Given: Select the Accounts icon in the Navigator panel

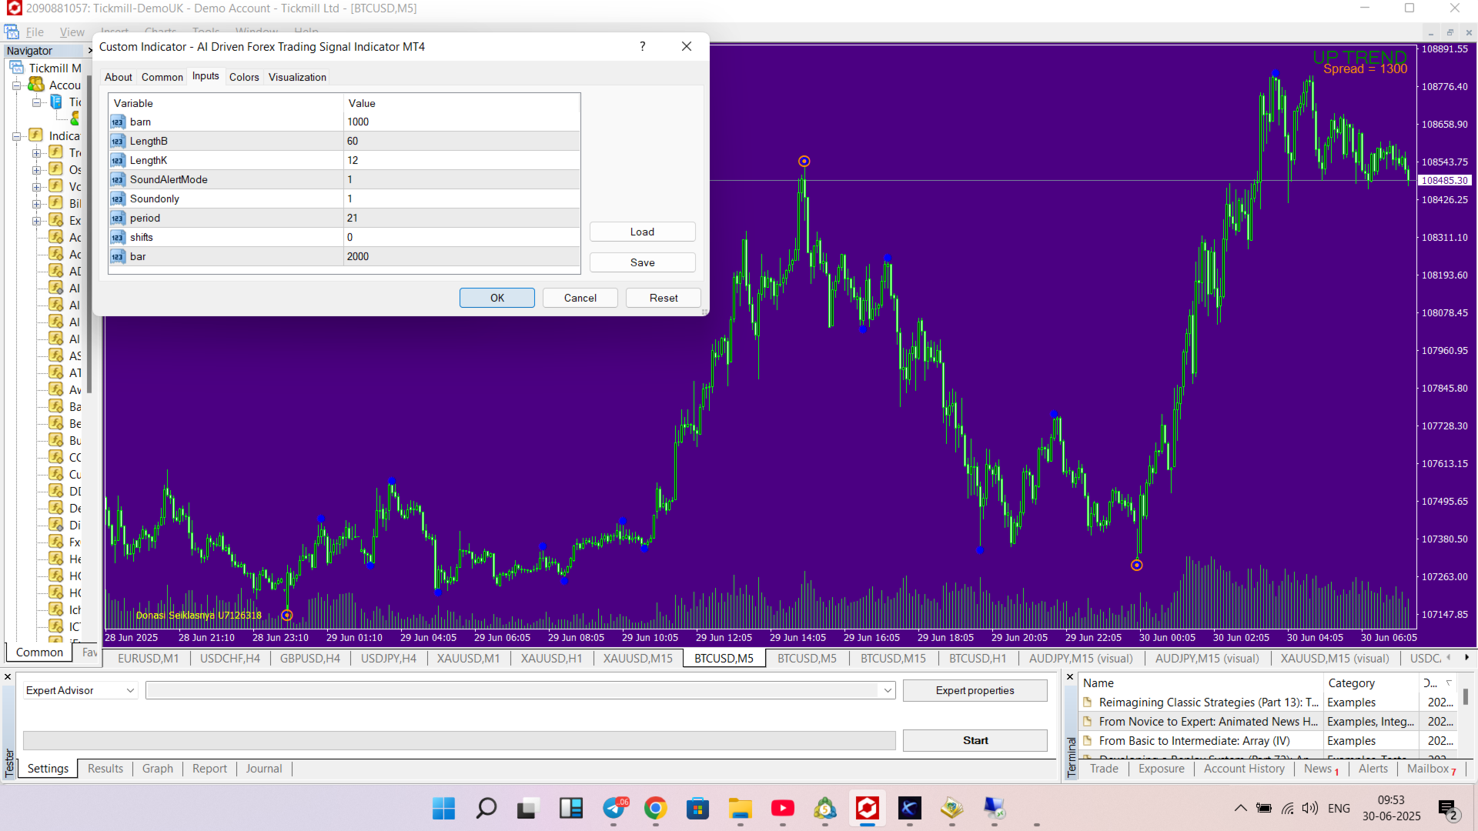Looking at the screenshot, I should 35,85.
